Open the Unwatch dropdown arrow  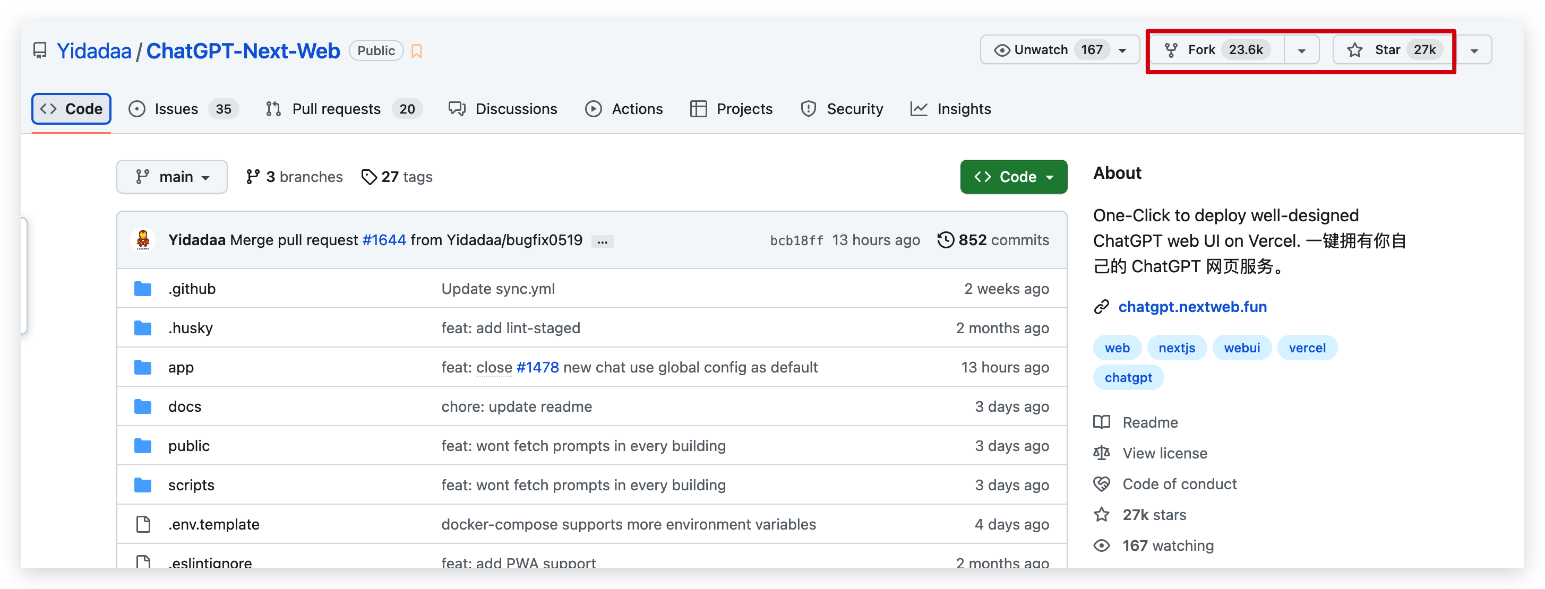coord(1123,50)
